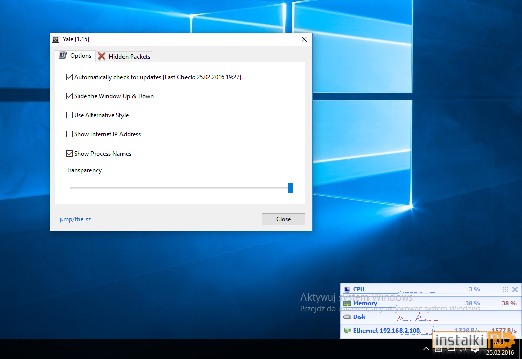Select the Options tab
The height and width of the screenshot is (359, 522).
point(75,56)
